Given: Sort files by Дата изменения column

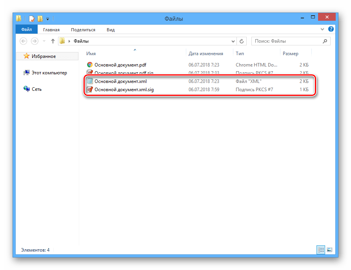Looking at the screenshot, I should tap(206, 54).
